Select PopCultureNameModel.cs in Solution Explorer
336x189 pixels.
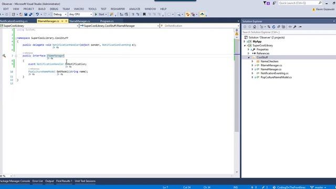[x=276, y=77]
